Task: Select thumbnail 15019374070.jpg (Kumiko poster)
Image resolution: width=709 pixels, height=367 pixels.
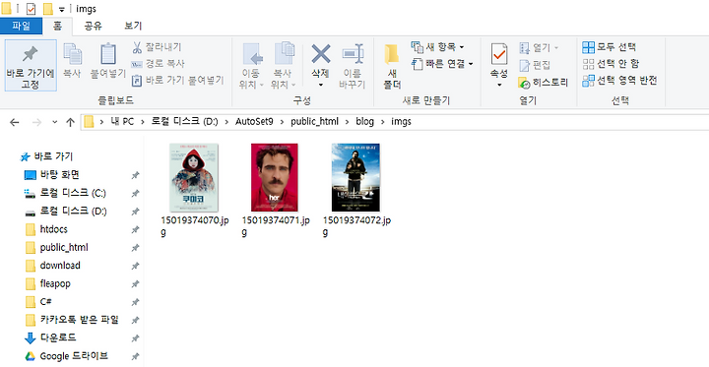Action: 194,178
